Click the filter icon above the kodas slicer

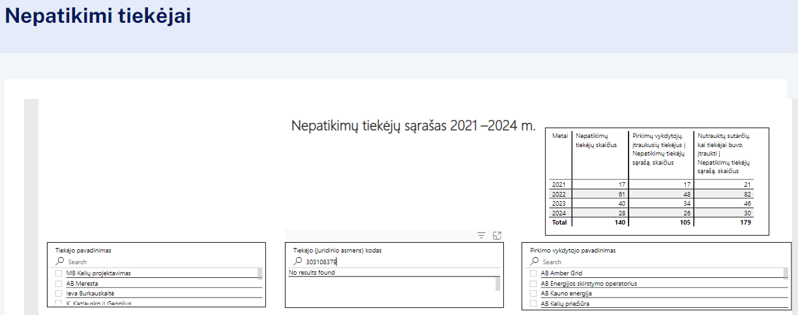tap(481, 236)
